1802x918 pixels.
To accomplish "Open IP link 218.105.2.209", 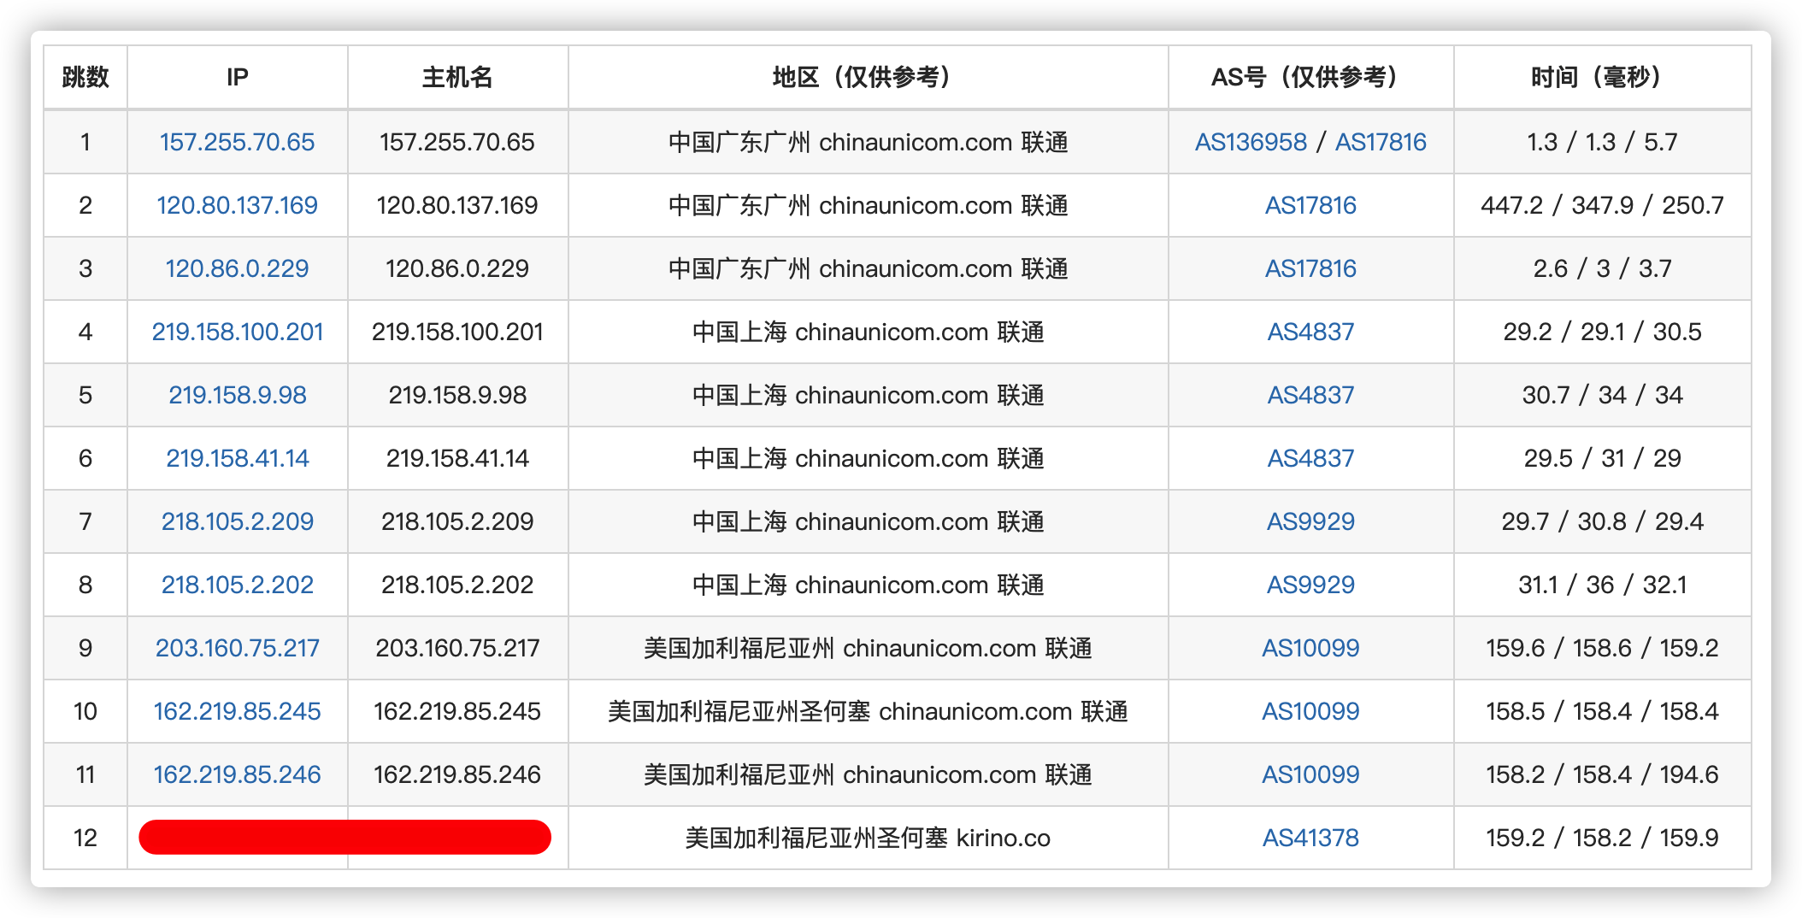I will click(237, 521).
